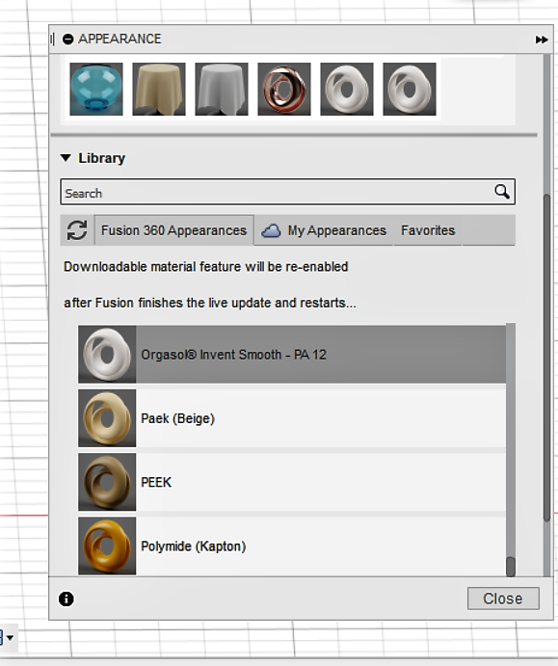558x666 pixels.
Task: Click the APPEARANCE dialog title text
Action: pyautogui.click(x=120, y=40)
